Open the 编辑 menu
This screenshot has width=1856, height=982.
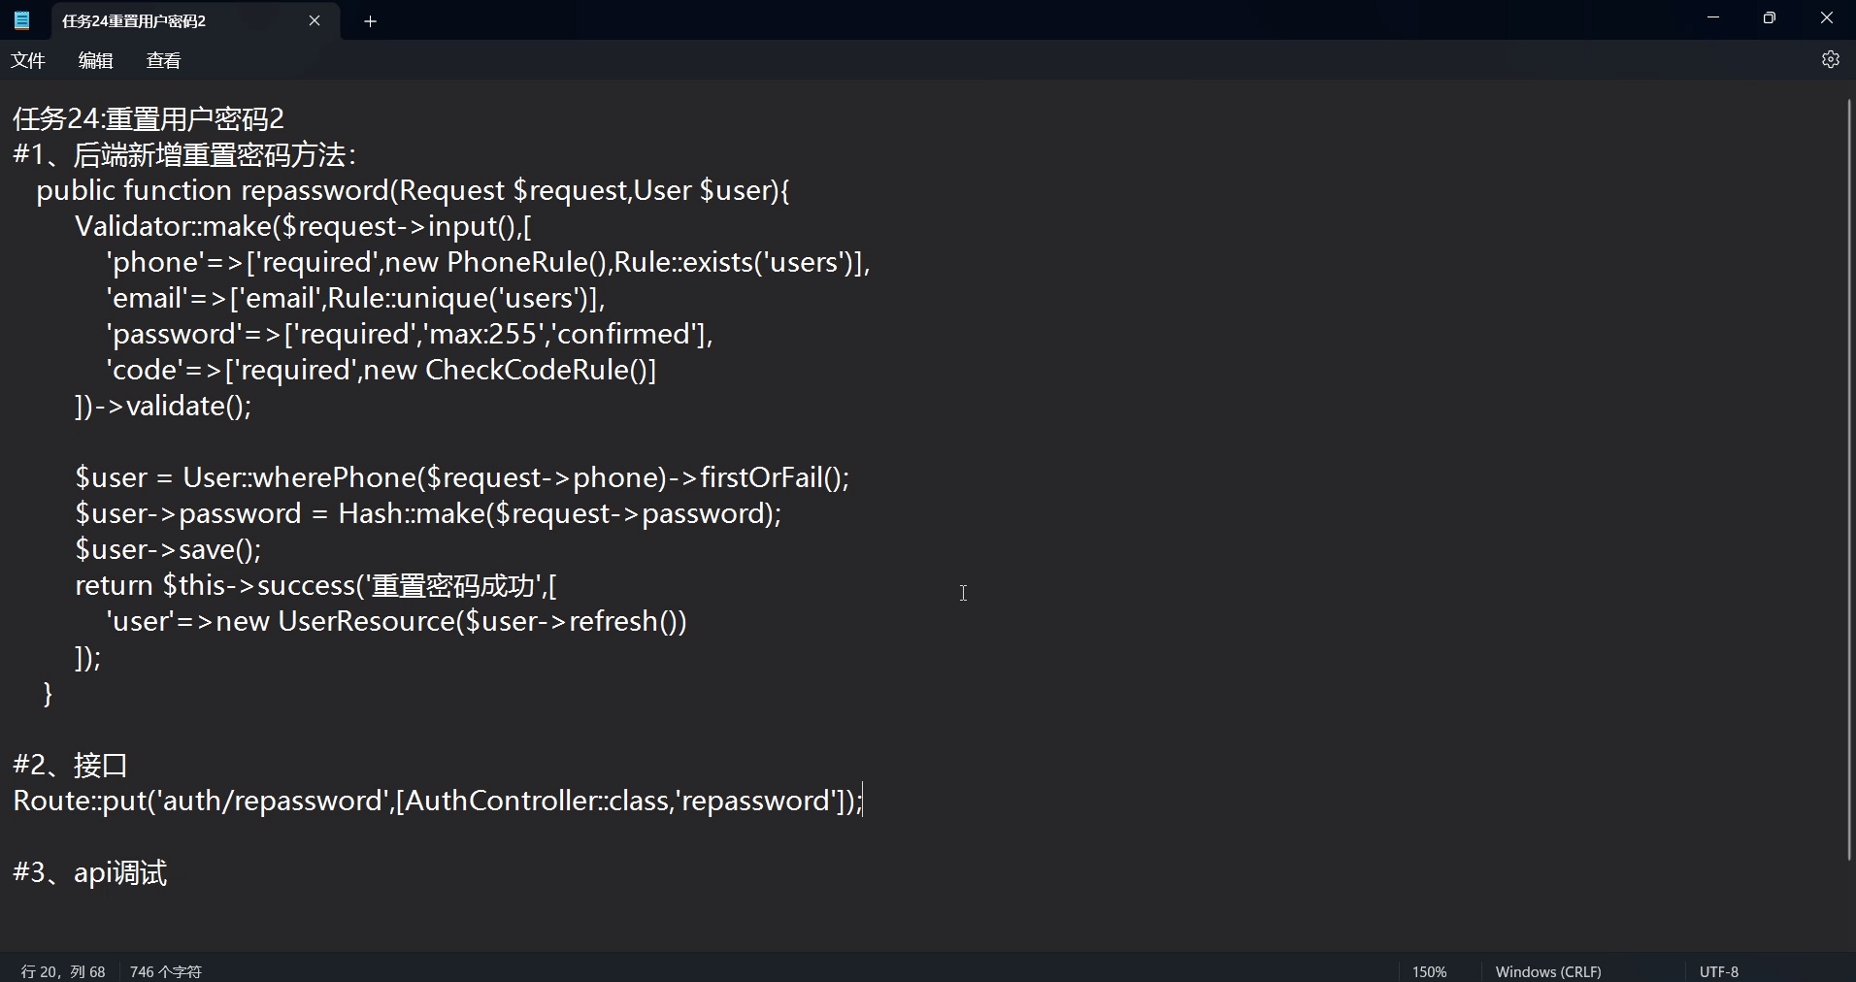(x=95, y=61)
